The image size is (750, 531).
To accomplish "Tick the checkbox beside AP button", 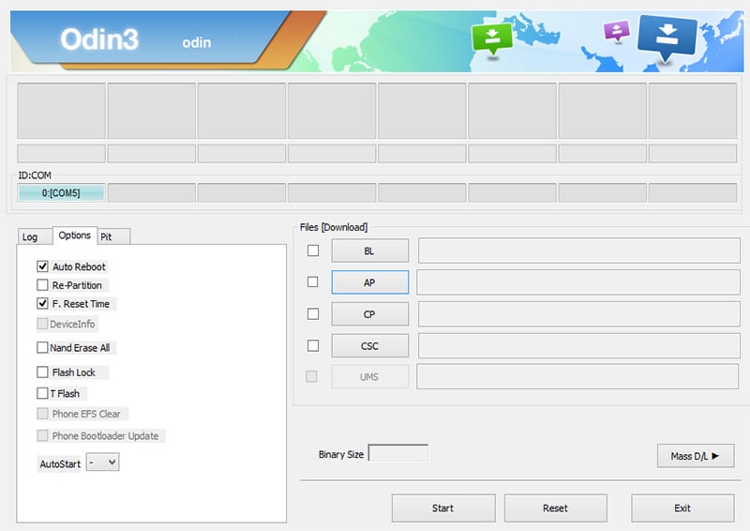I will 313,282.
